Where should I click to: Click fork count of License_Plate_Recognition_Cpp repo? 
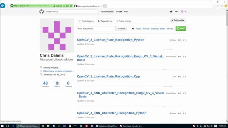coord(184,77)
